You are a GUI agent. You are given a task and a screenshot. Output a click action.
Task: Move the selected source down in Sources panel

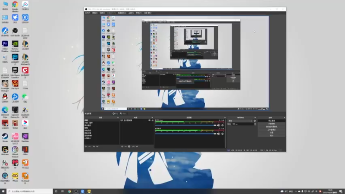[x=137, y=147]
